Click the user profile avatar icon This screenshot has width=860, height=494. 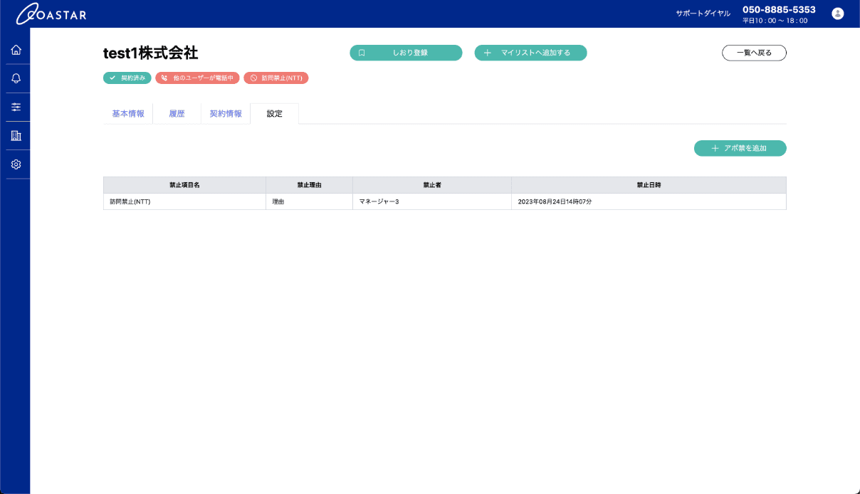[x=837, y=14]
